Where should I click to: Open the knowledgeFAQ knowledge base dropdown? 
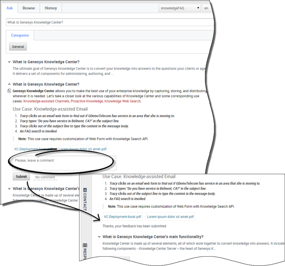(180, 8)
